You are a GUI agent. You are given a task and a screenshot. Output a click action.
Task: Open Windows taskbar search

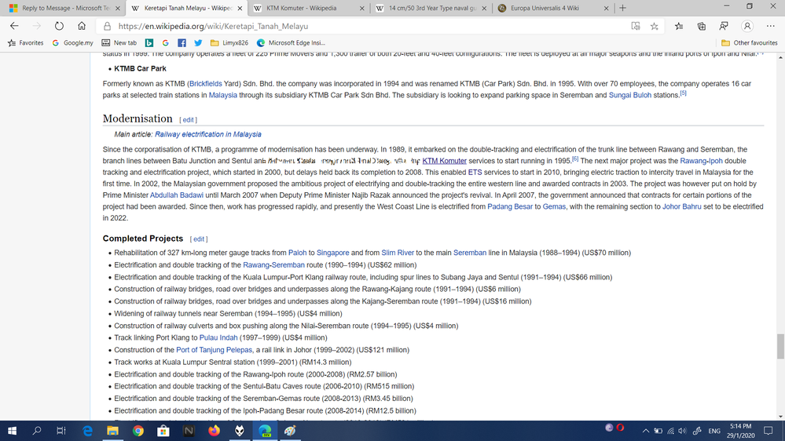pos(37,431)
